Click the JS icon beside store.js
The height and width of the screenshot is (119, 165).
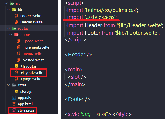pos(16,91)
